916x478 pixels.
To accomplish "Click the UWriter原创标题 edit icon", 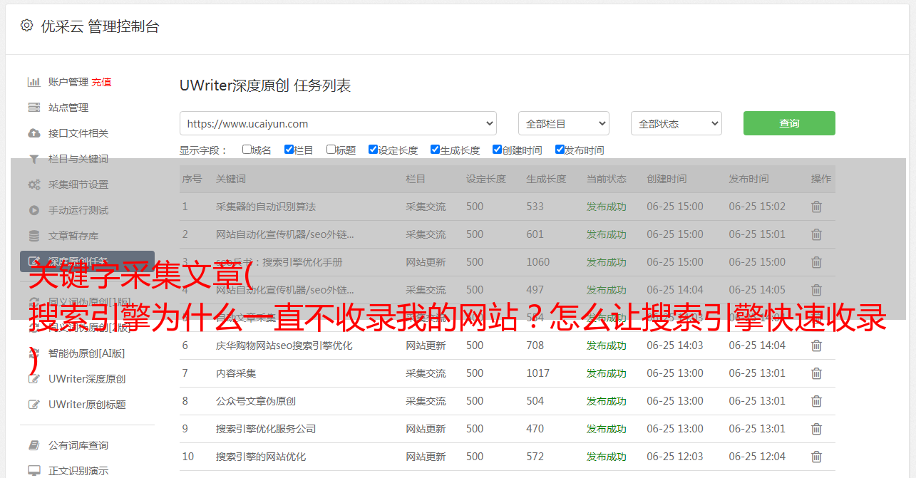I will tap(34, 405).
